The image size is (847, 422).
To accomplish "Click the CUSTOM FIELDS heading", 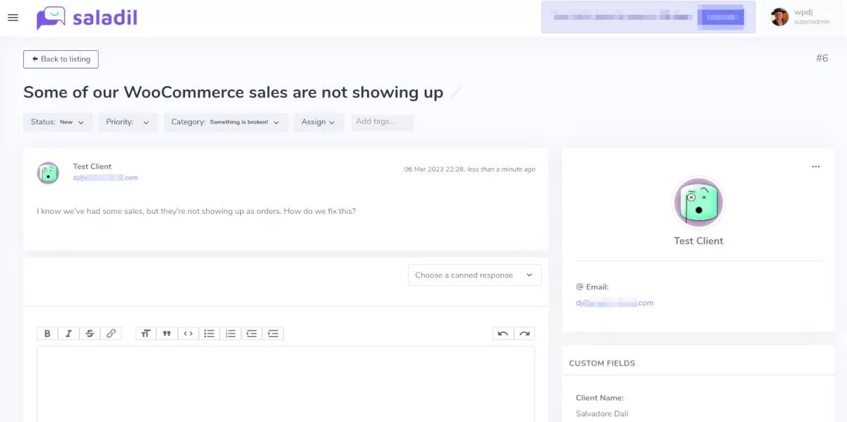I will click(602, 363).
